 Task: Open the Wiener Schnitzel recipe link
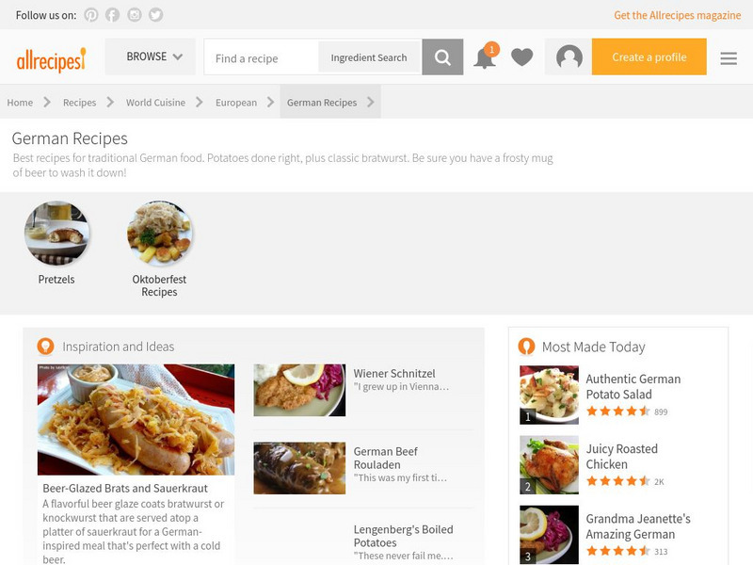394,374
